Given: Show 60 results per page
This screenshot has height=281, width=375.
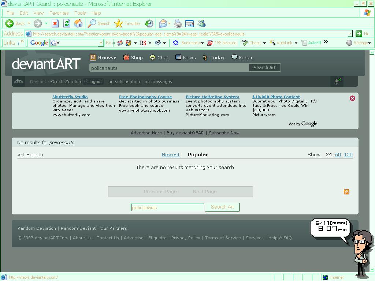Looking at the screenshot, I should pos(338,154).
